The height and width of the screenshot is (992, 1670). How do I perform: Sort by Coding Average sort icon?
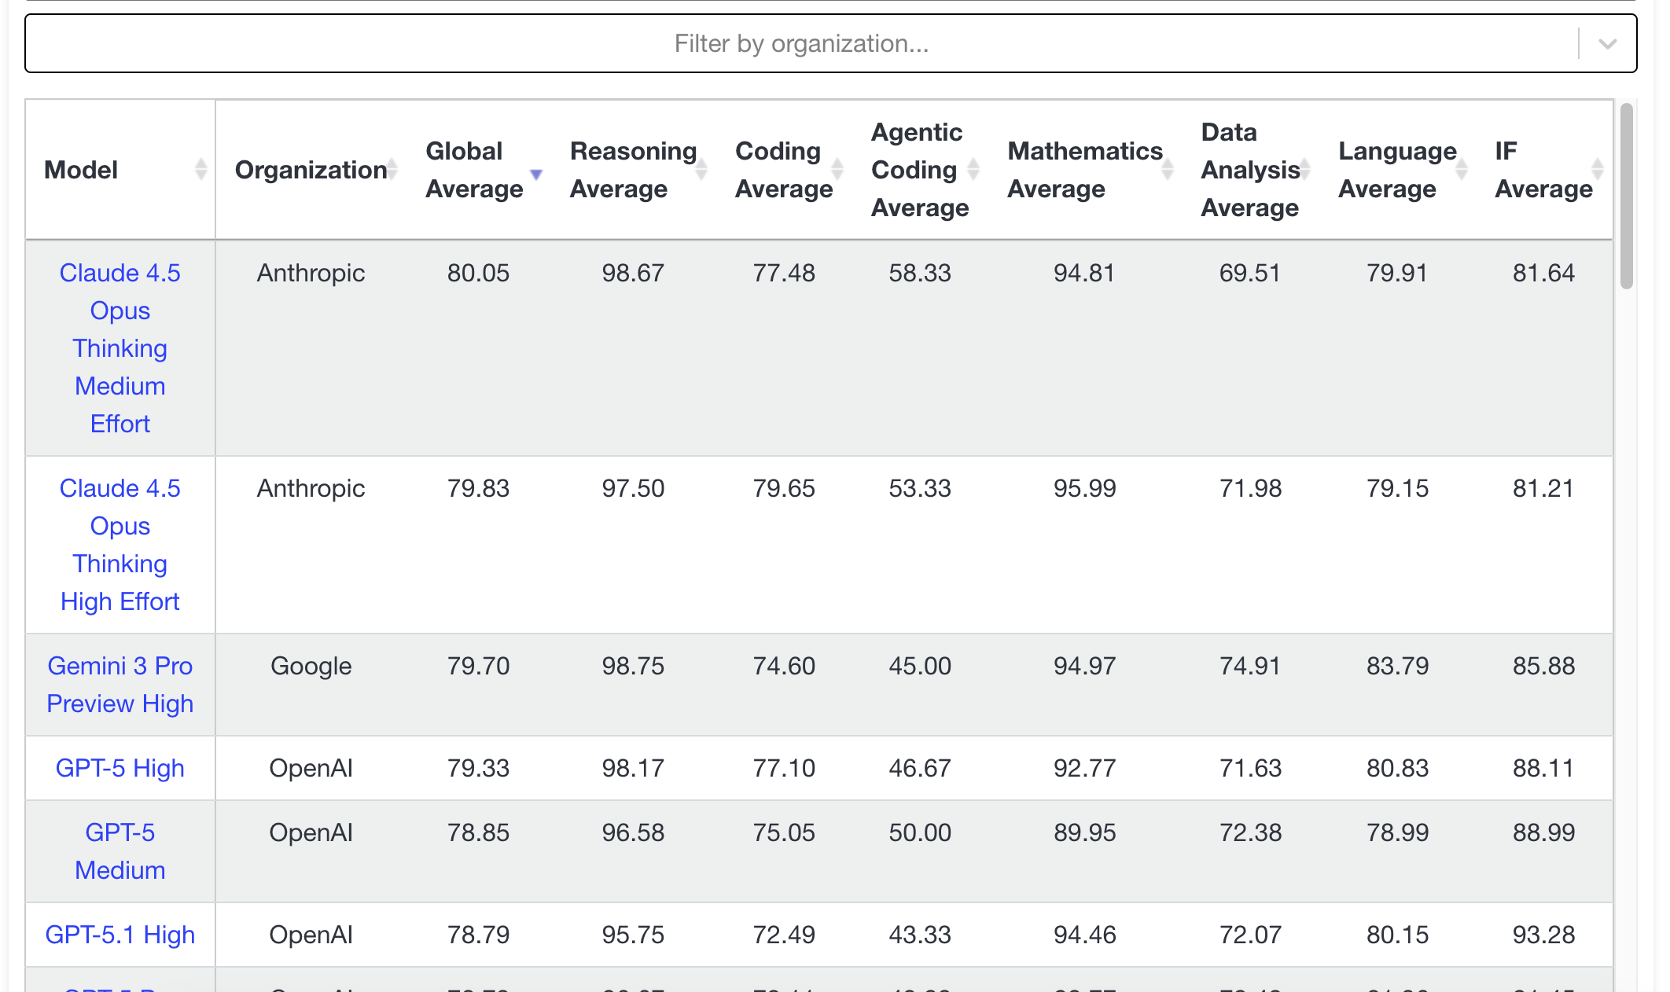click(837, 169)
